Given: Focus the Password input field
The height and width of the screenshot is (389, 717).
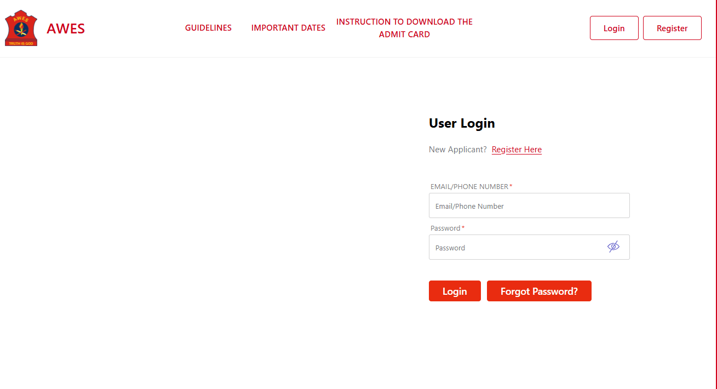Looking at the screenshot, I should pos(515,248).
